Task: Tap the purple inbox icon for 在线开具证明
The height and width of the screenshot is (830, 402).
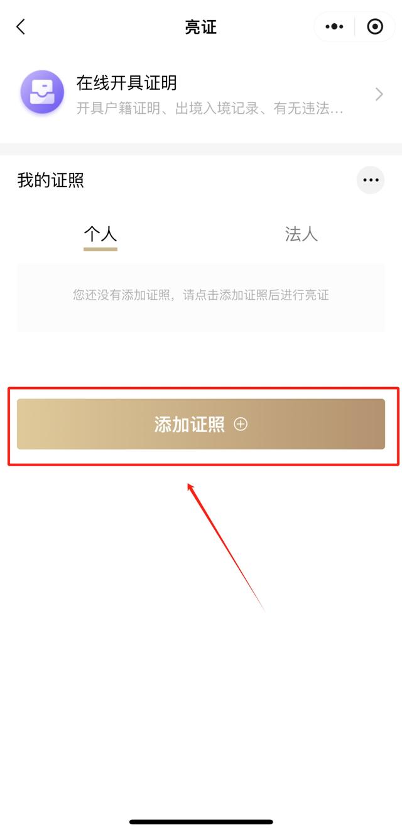Action: pos(42,92)
